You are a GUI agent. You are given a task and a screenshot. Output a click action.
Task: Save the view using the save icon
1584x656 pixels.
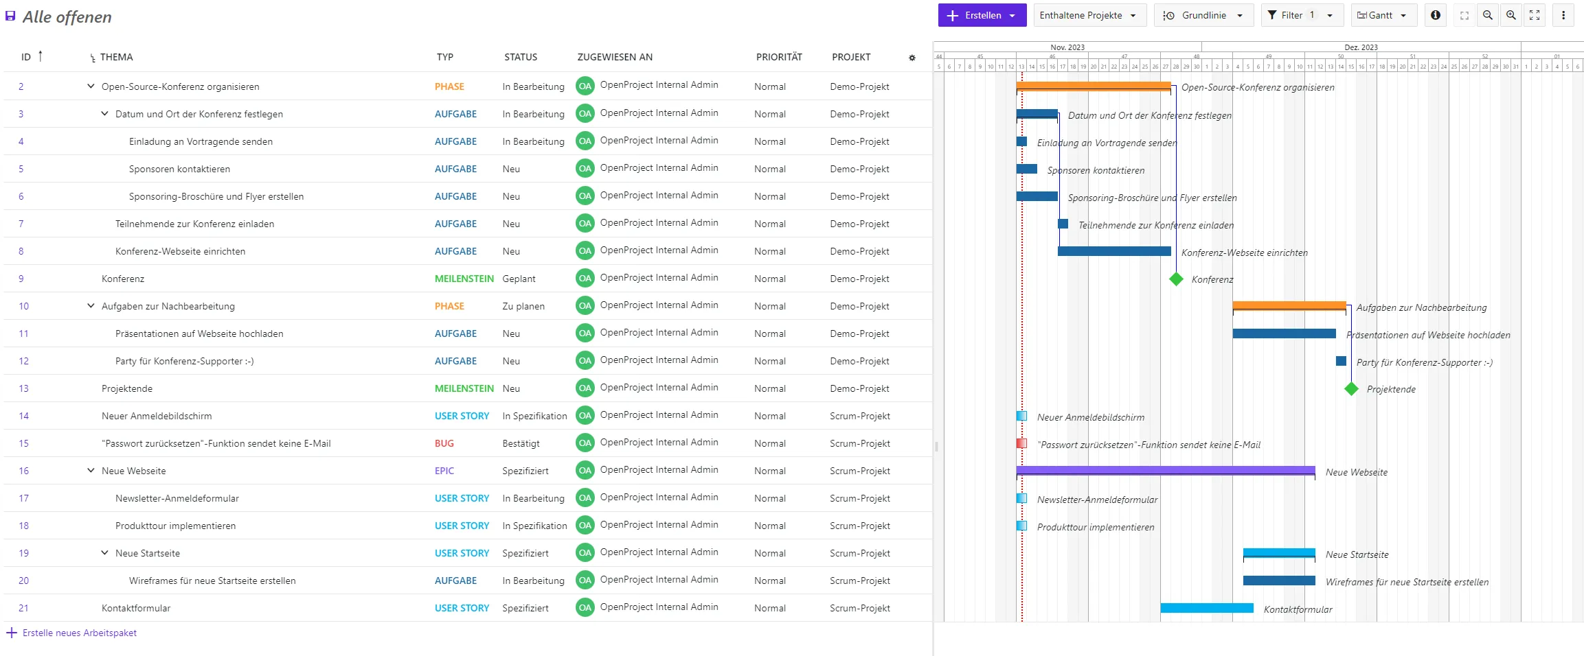(x=10, y=16)
